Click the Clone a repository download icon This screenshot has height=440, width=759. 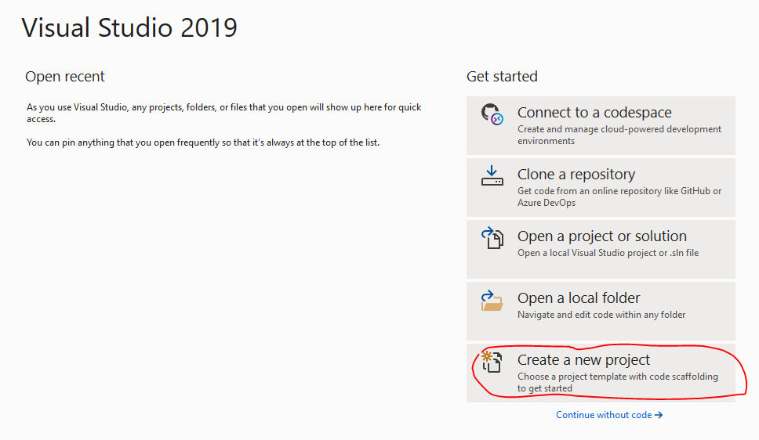(492, 176)
